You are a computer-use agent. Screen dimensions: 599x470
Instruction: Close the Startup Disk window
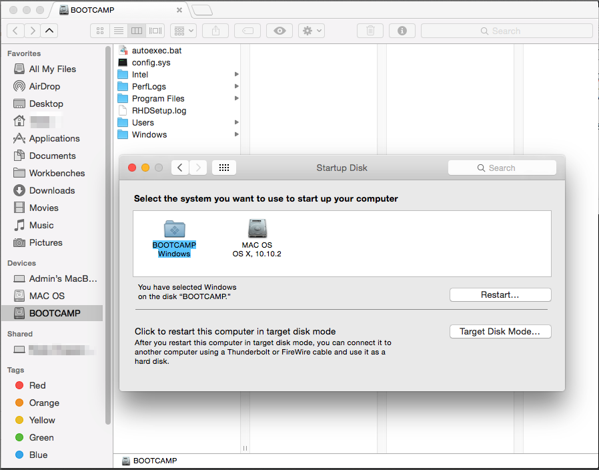click(x=132, y=168)
